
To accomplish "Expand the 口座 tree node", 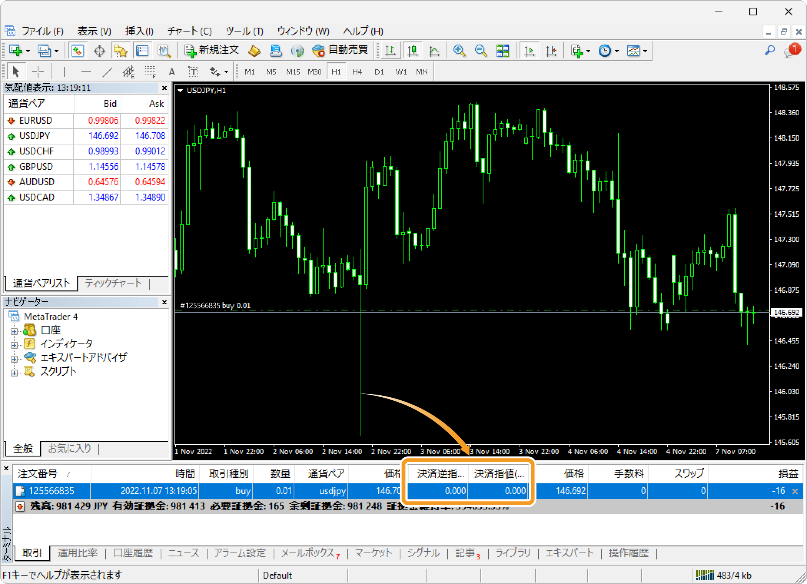I will (14, 331).
